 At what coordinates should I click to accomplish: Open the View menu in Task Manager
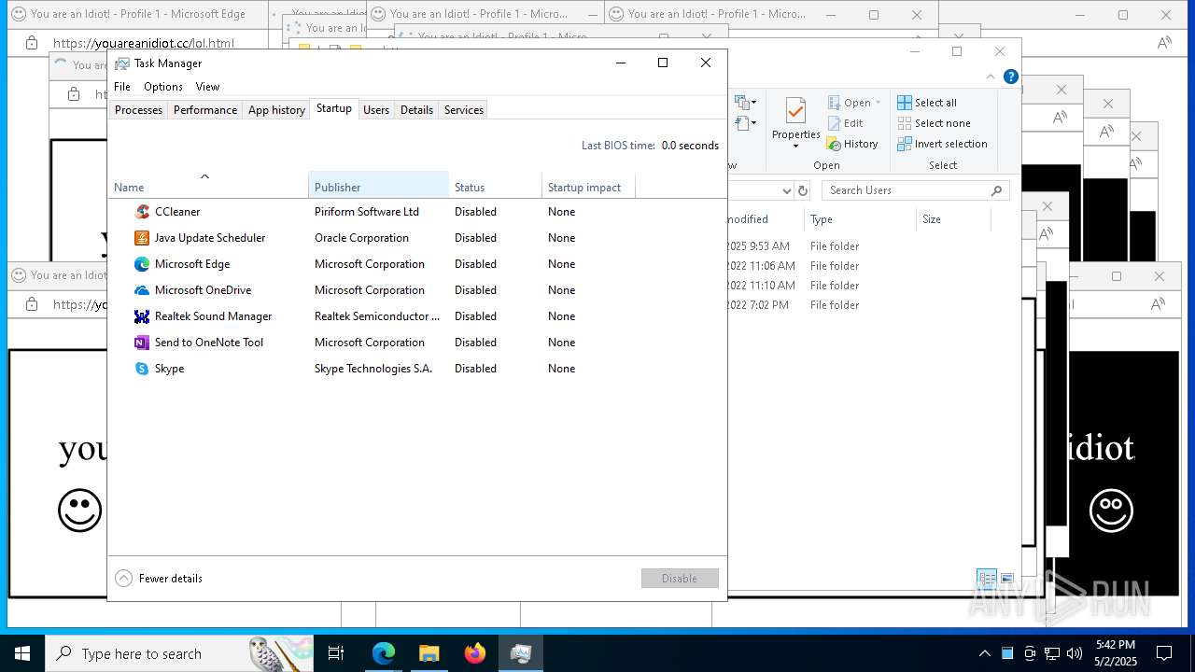point(207,87)
